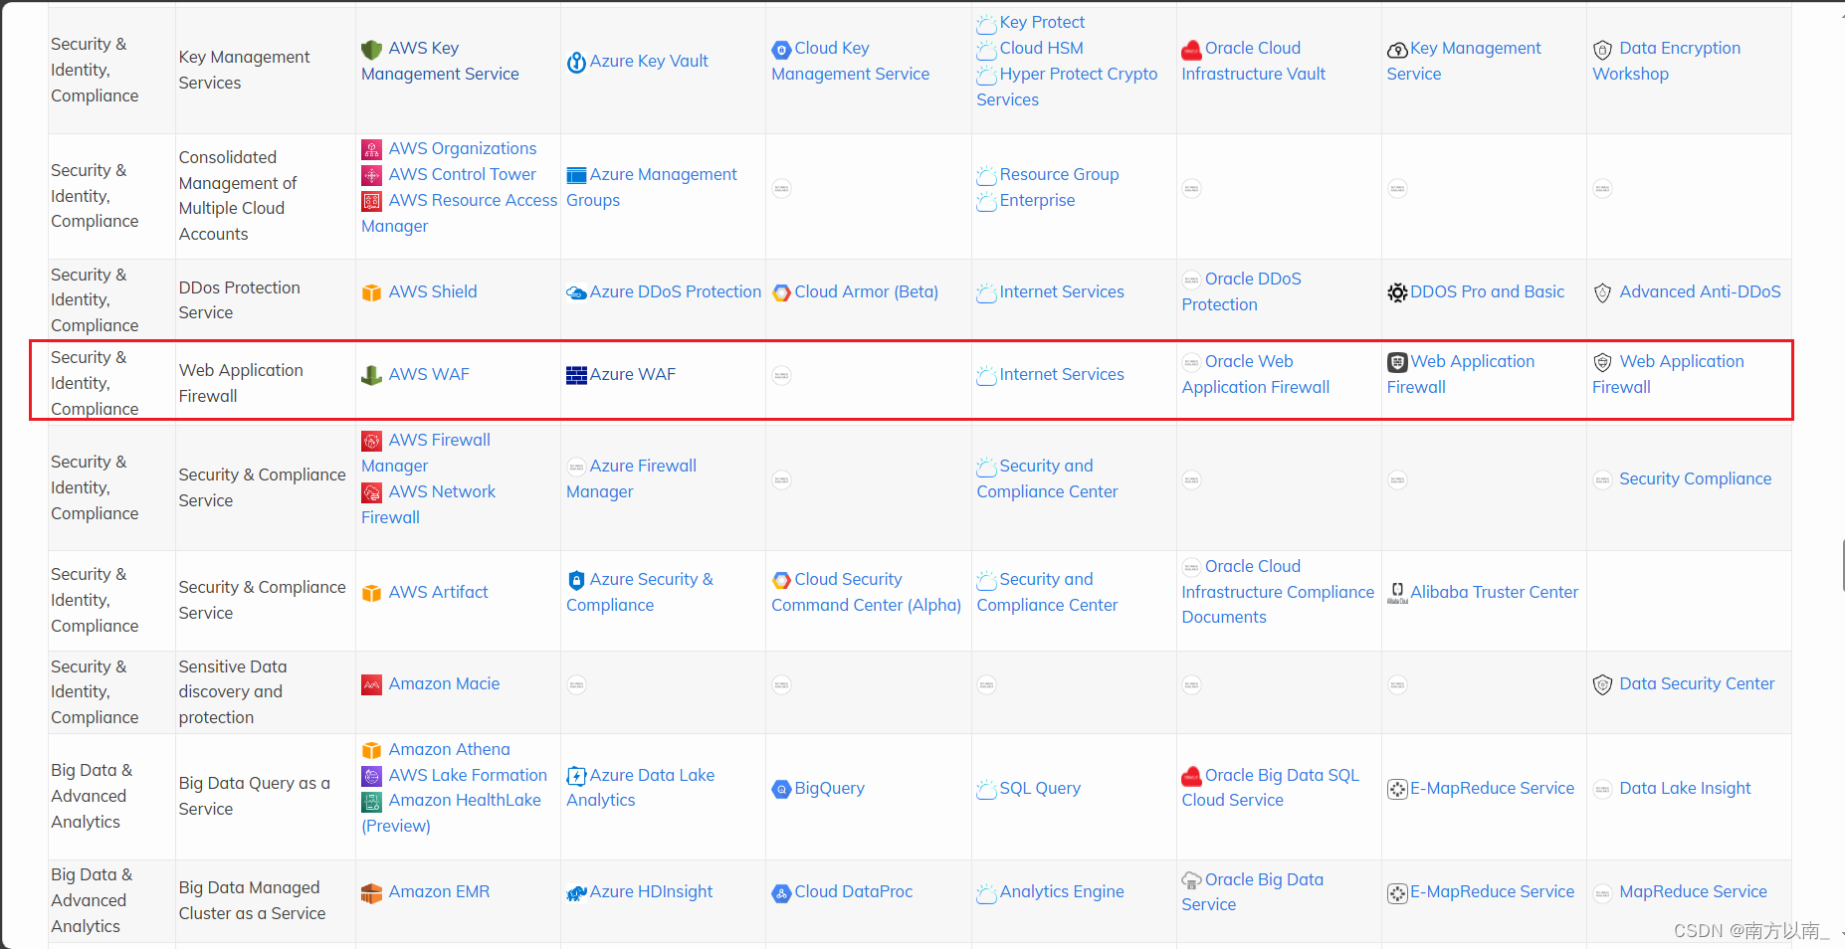The width and height of the screenshot is (1845, 949).
Task: Select 'Sensitive Data discovery and protection' cell
Action: [232, 692]
